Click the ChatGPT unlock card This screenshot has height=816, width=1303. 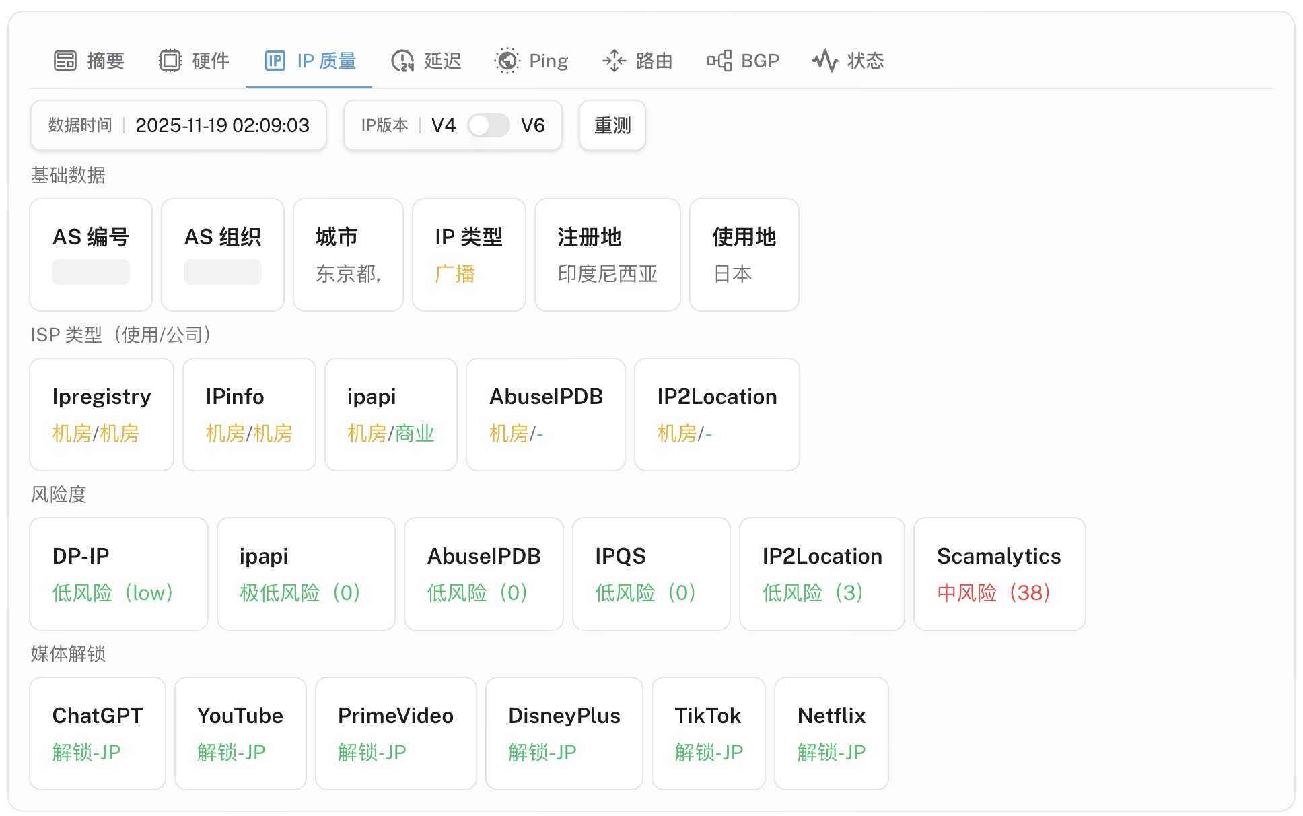[98, 733]
